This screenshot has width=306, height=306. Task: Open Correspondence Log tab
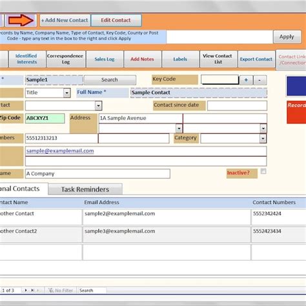tap(65, 59)
